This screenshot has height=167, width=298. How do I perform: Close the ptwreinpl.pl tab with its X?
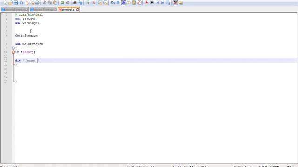tap(77, 9)
